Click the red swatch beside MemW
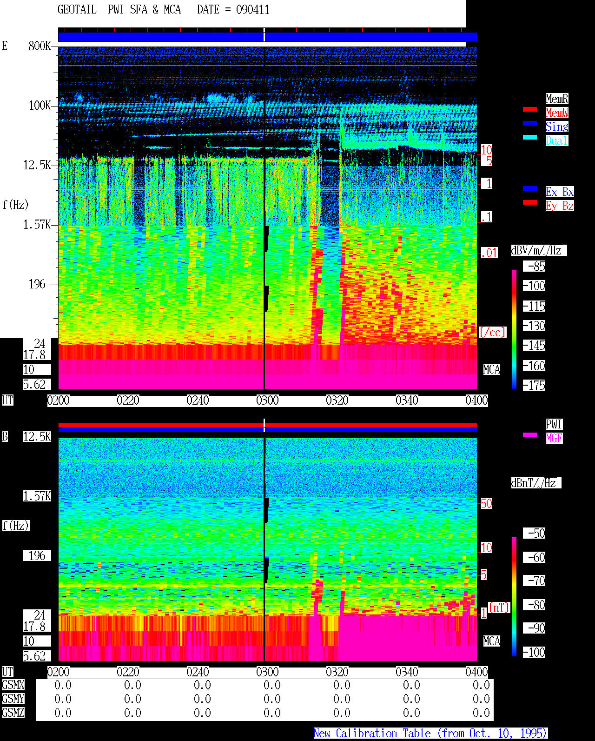595x741 pixels. point(530,109)
